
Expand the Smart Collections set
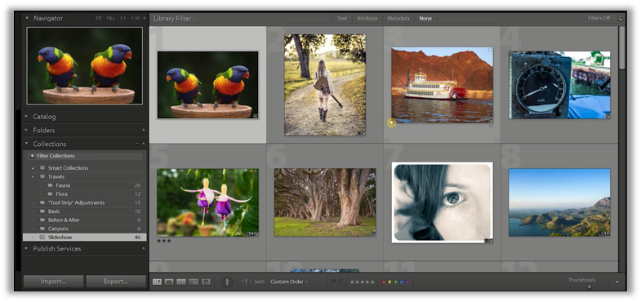(x=33, y=168)
